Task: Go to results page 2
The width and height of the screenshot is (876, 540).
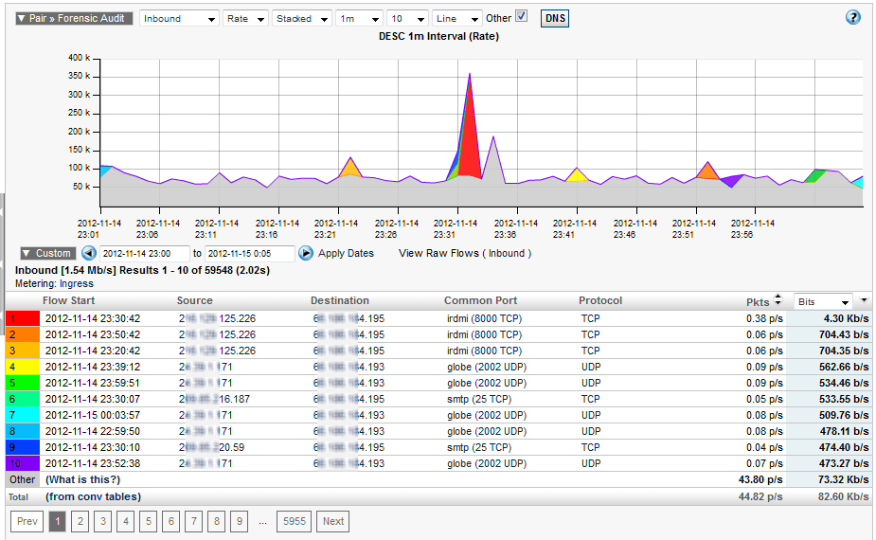Action: pos(80,522)
